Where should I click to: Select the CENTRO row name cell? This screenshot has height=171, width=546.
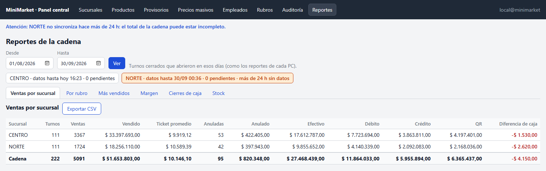[x=18, y=135]
